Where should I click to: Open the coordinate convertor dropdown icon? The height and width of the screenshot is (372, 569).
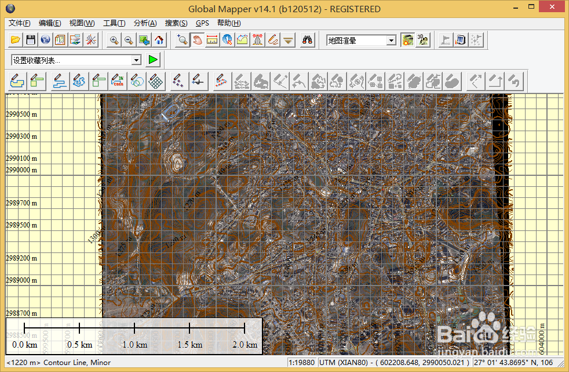(288, 40)
